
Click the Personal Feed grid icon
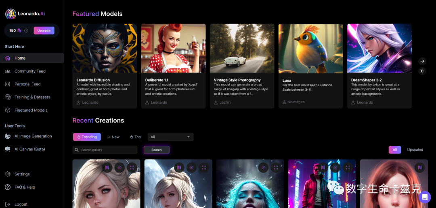pos(8,84)
